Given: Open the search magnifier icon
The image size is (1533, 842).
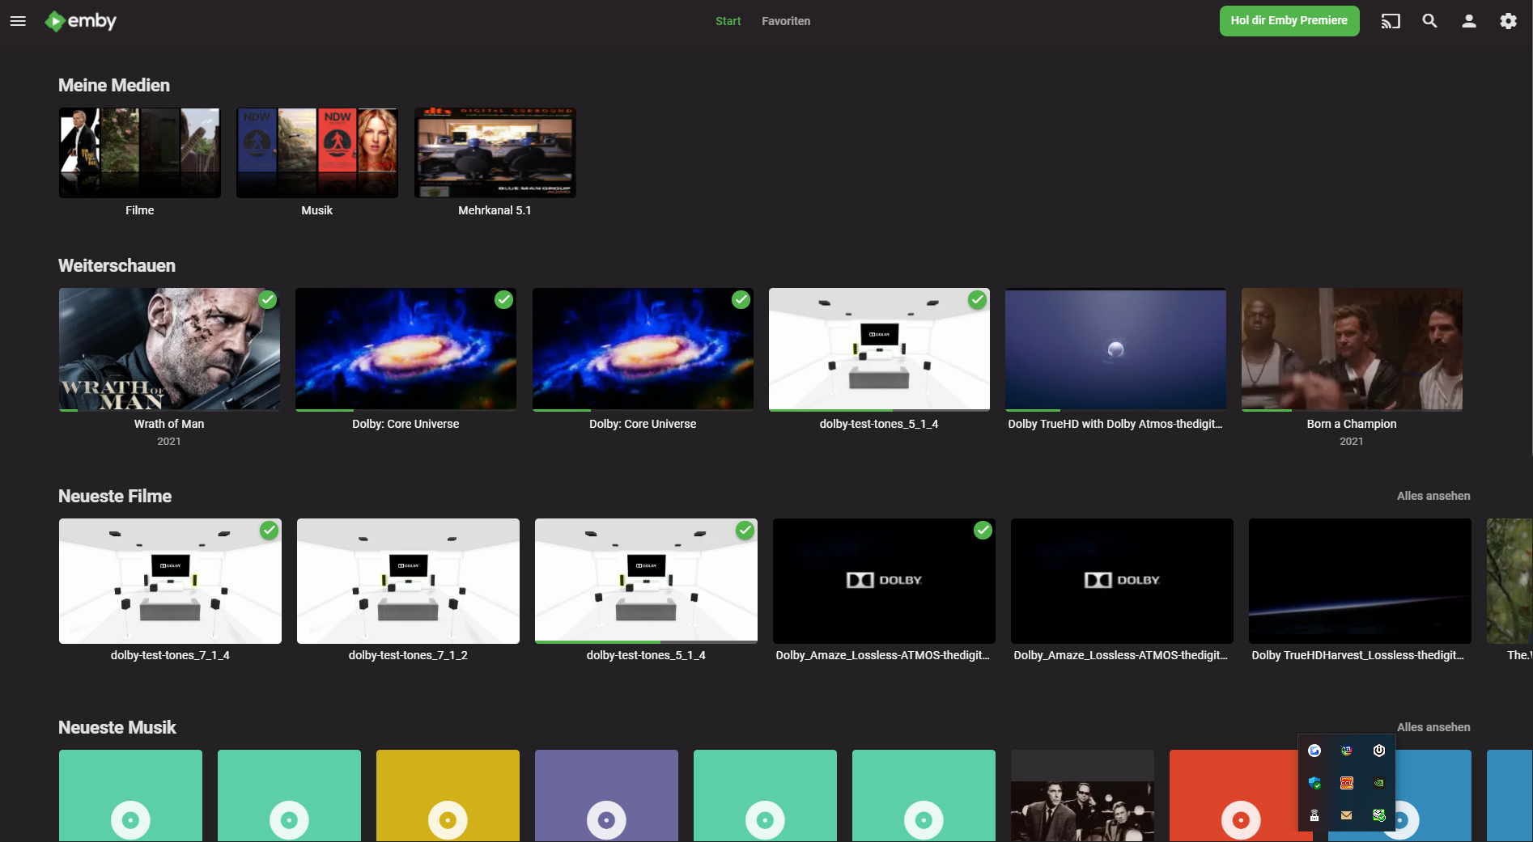Looking at the screenshot, I should [1430, 21].
